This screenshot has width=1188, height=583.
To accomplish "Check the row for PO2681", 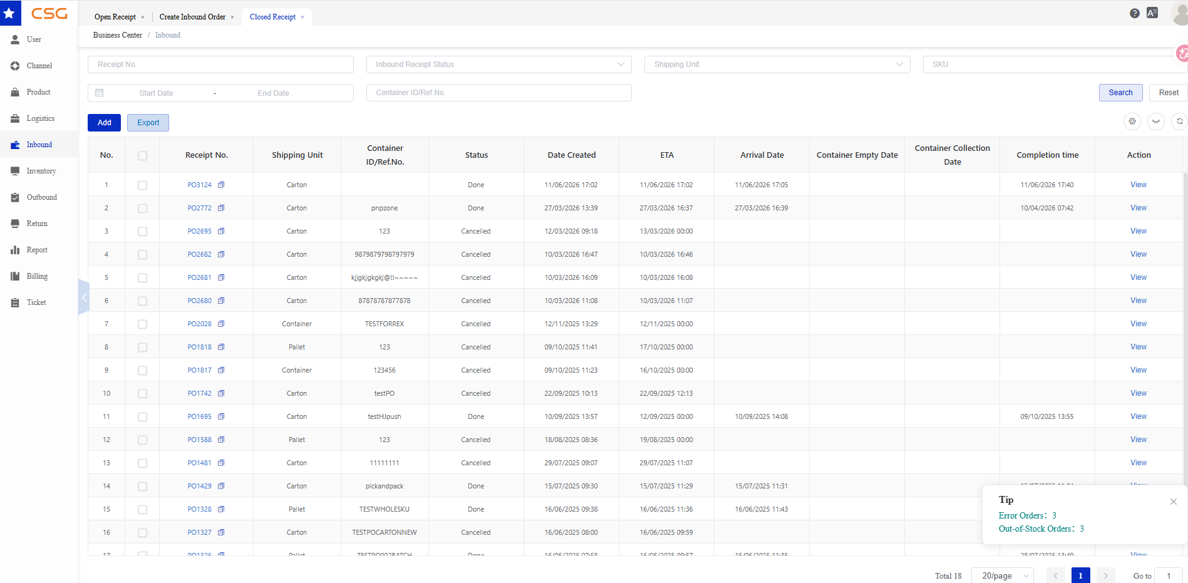I will tap(143, 278).
